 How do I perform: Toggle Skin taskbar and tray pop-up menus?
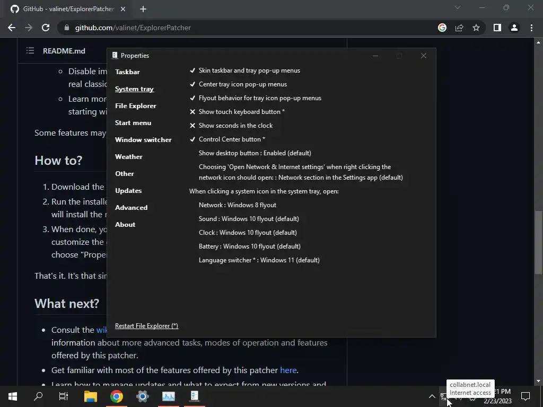tap(244, 70)
